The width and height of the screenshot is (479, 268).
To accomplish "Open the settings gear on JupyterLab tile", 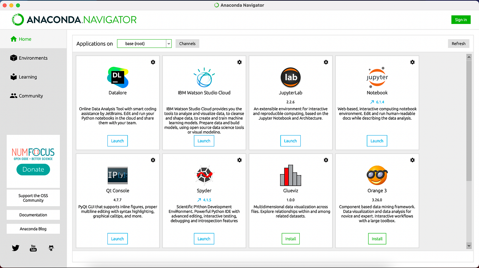I will 326,62.
